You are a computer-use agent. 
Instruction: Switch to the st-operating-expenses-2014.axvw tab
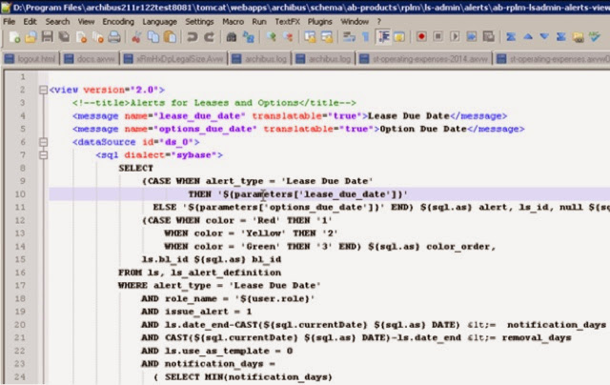(x=424, y=59)
